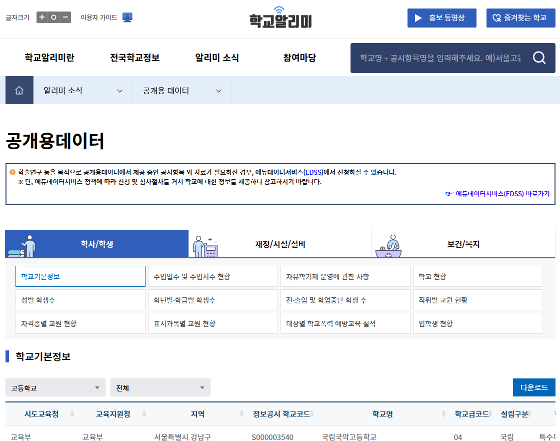Open the 고등학교 school type dropdown
This screenshot has width=560, height=441.
[x=55, y=387]
